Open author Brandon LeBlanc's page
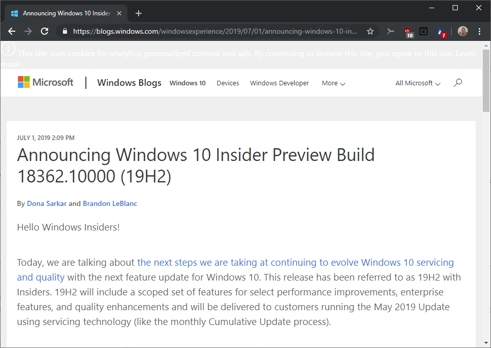This screenshot has width=491, height=348. coord(110,203)
